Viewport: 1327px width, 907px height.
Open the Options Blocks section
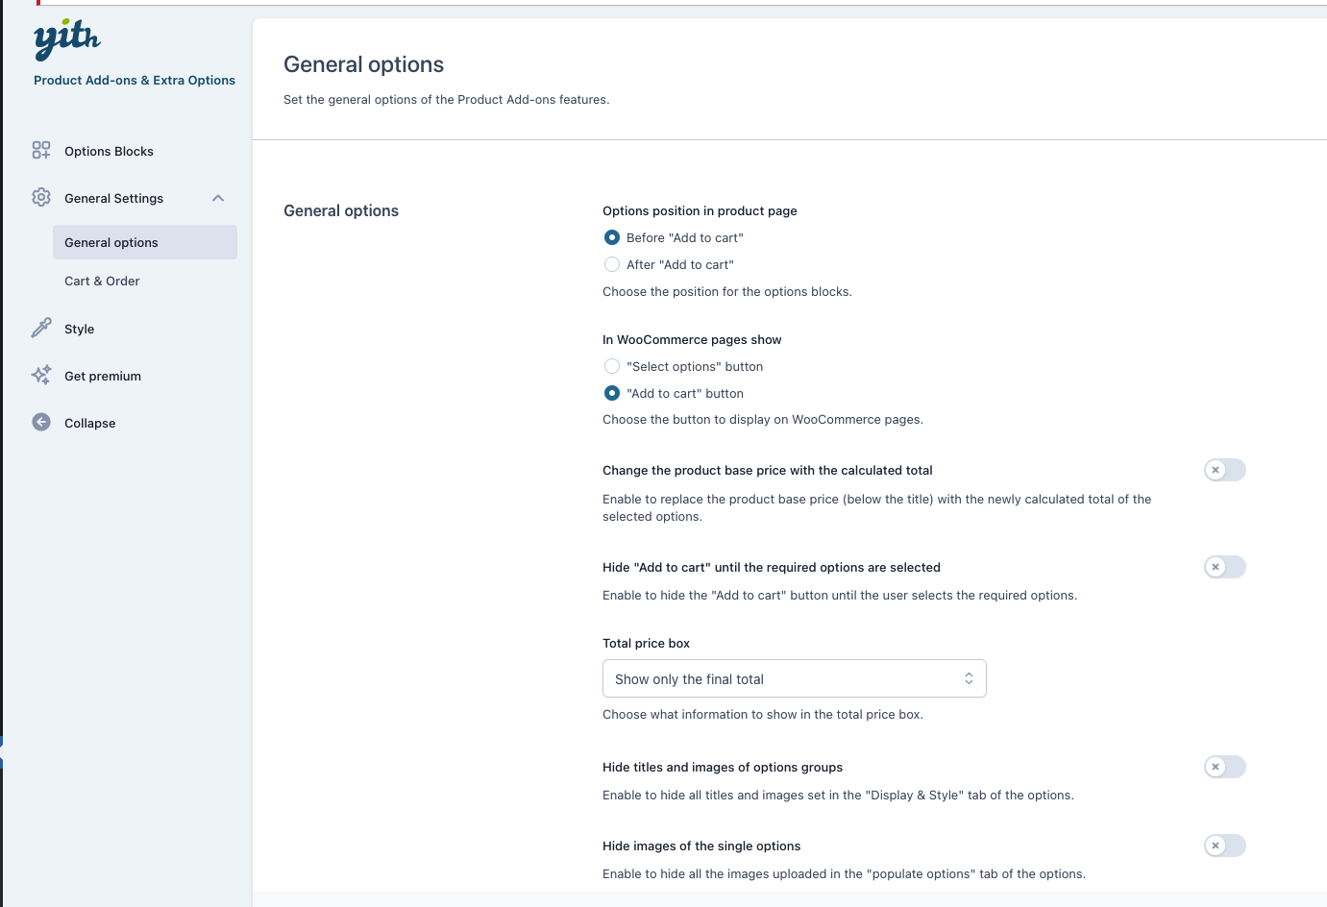coord(109,151)
